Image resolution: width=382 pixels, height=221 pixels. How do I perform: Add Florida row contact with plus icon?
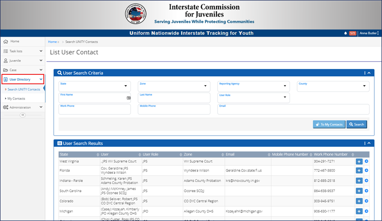pos(359,171)
